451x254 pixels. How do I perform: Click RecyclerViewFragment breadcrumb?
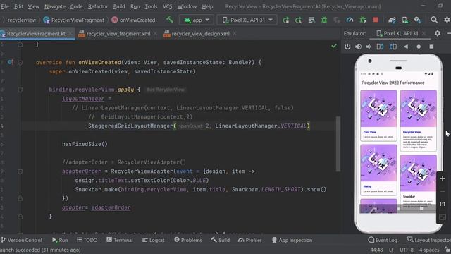click(73, 20)
